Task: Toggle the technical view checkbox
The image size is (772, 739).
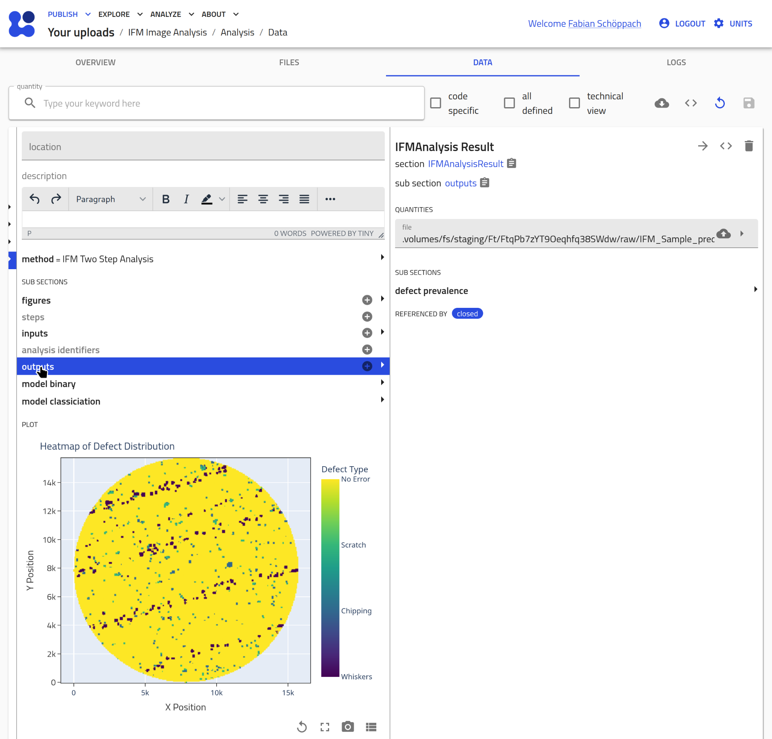Action: tap(574, 103)
